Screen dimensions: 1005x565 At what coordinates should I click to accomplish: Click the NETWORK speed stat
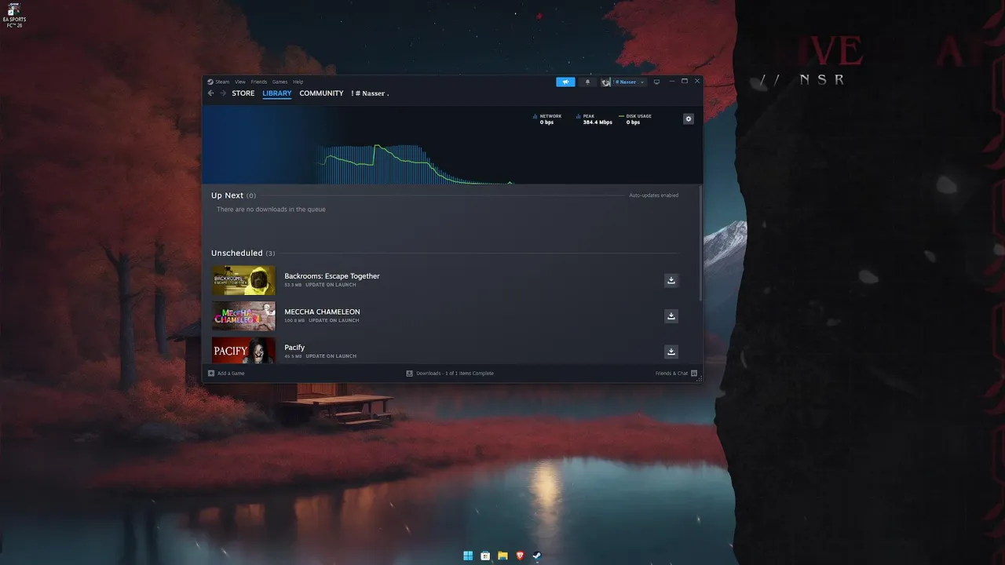pyautogui.click(x=547, y=119)
